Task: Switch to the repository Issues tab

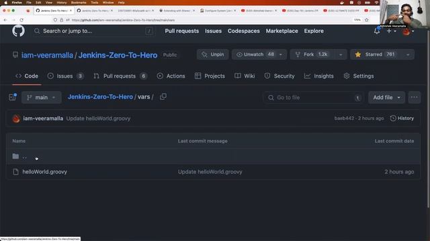Action: point(65,76)
